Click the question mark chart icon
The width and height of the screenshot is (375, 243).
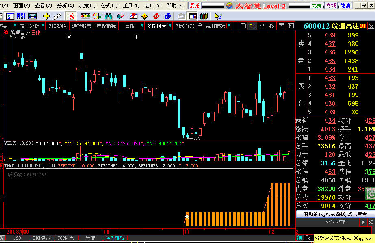click(133, 16)
